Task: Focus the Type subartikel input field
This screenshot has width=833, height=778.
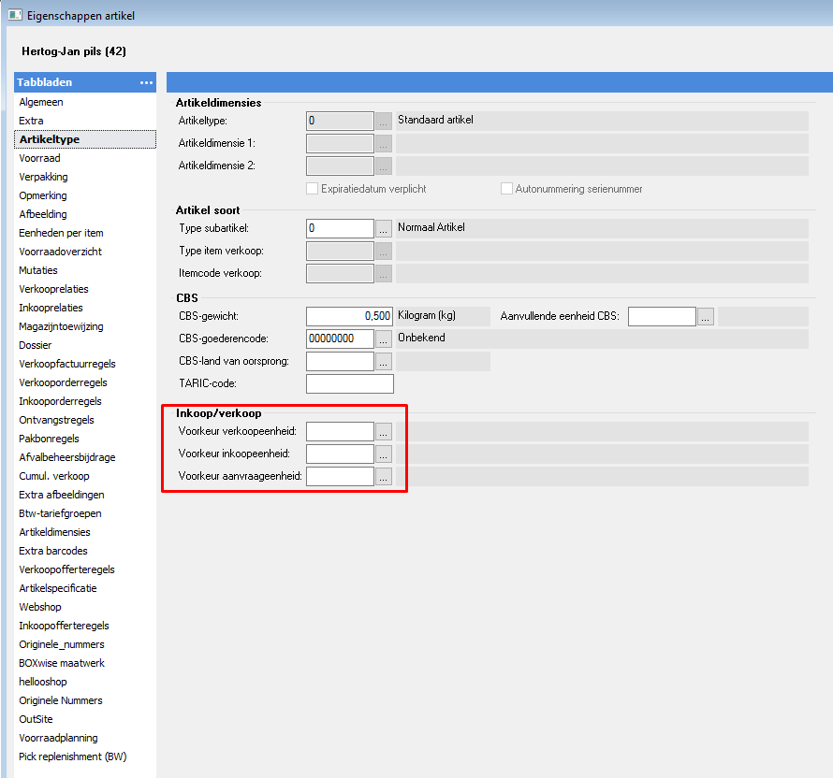Action: point(340,228)
